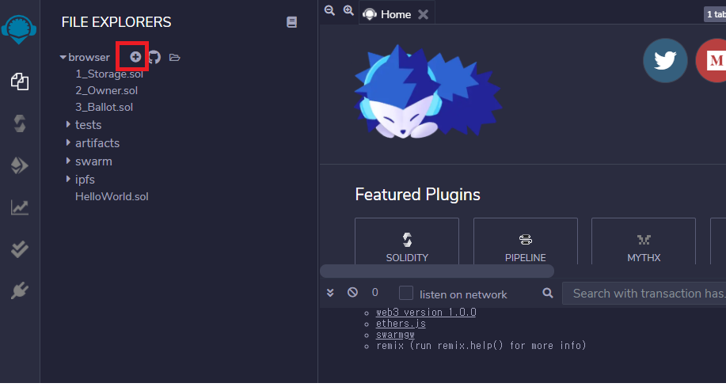Click the horizontal scrollbar under plugins
This screenshot has width=726, height=387.
[437, 271]
